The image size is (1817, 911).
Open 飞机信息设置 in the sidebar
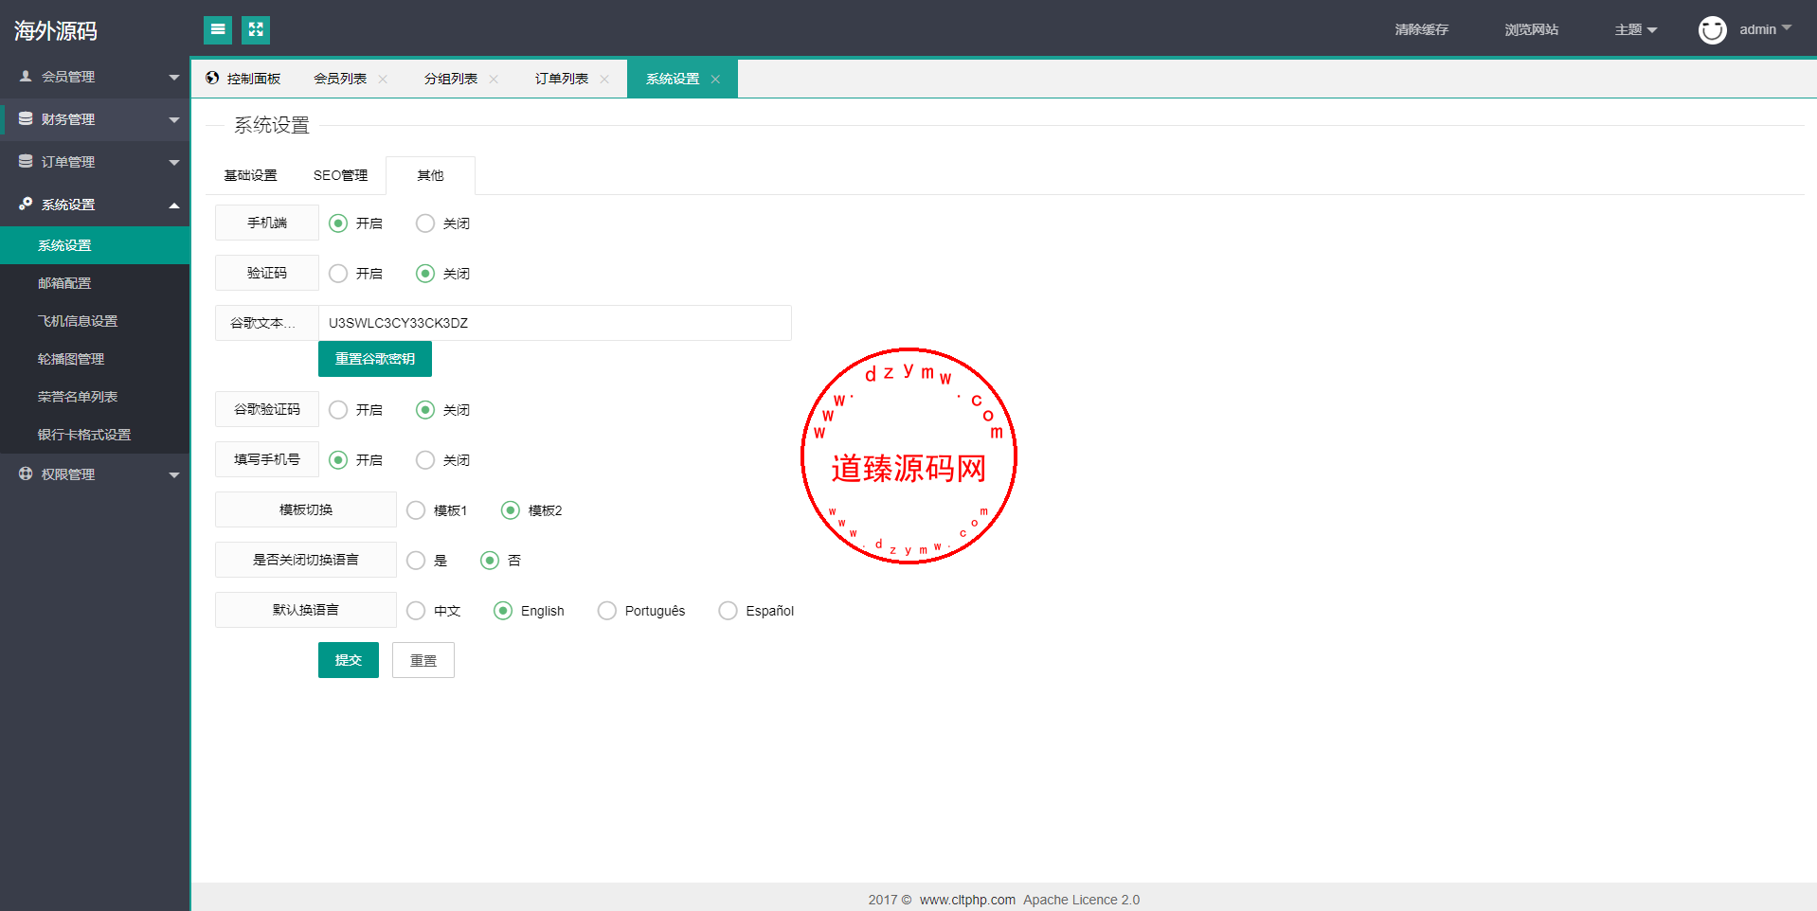pos(95,321)
